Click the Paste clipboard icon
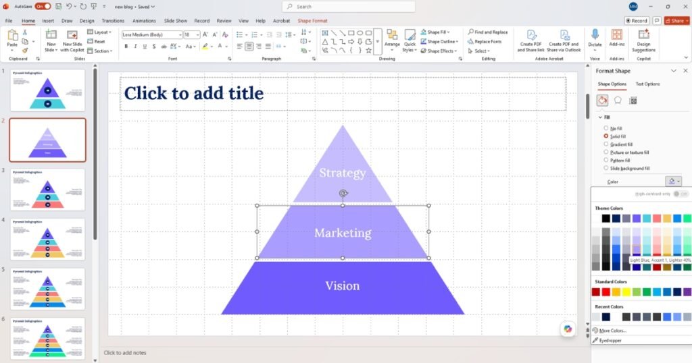Viewport: 692px width, 363px height. click(x=12, y=35)
